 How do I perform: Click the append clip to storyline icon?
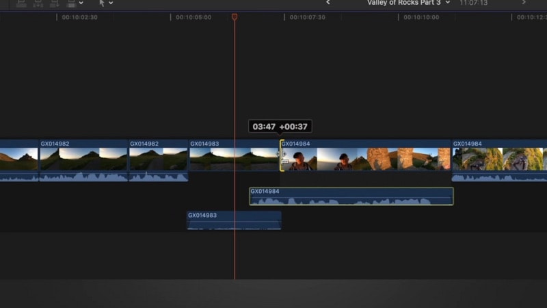tap(55, 3)
